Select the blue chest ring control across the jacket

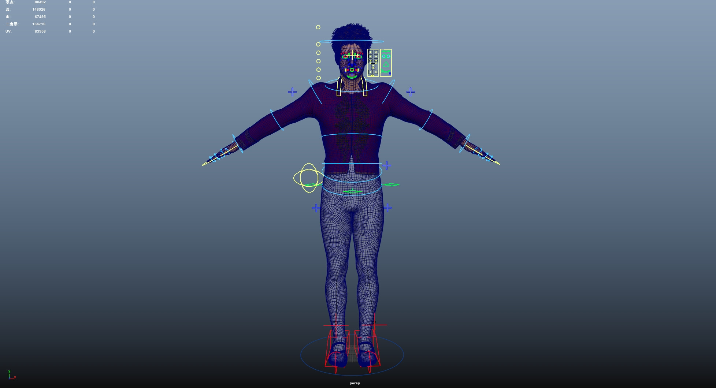click(x=352, y=136)
